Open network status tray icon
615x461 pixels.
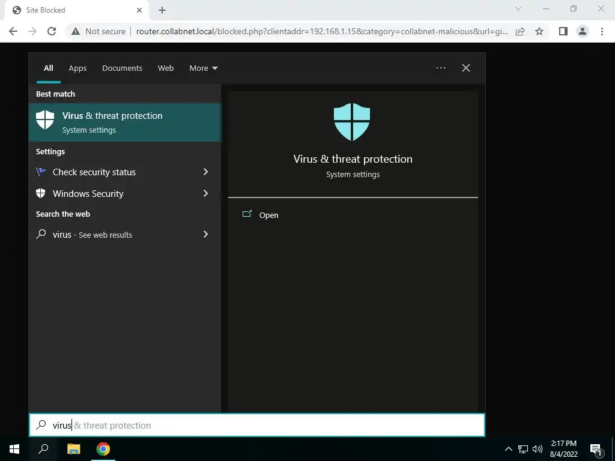pos(523,449)
